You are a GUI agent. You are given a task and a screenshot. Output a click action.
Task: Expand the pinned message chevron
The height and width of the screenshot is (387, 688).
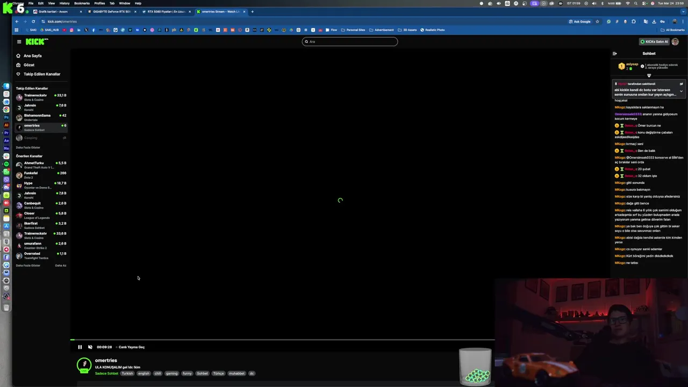pos(681,91)
